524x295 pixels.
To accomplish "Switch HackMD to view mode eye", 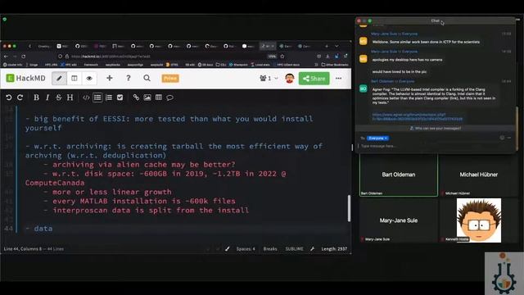I will 89,79.
